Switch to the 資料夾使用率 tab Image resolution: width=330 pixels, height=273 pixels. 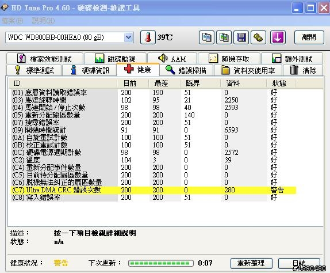point(248,70)
